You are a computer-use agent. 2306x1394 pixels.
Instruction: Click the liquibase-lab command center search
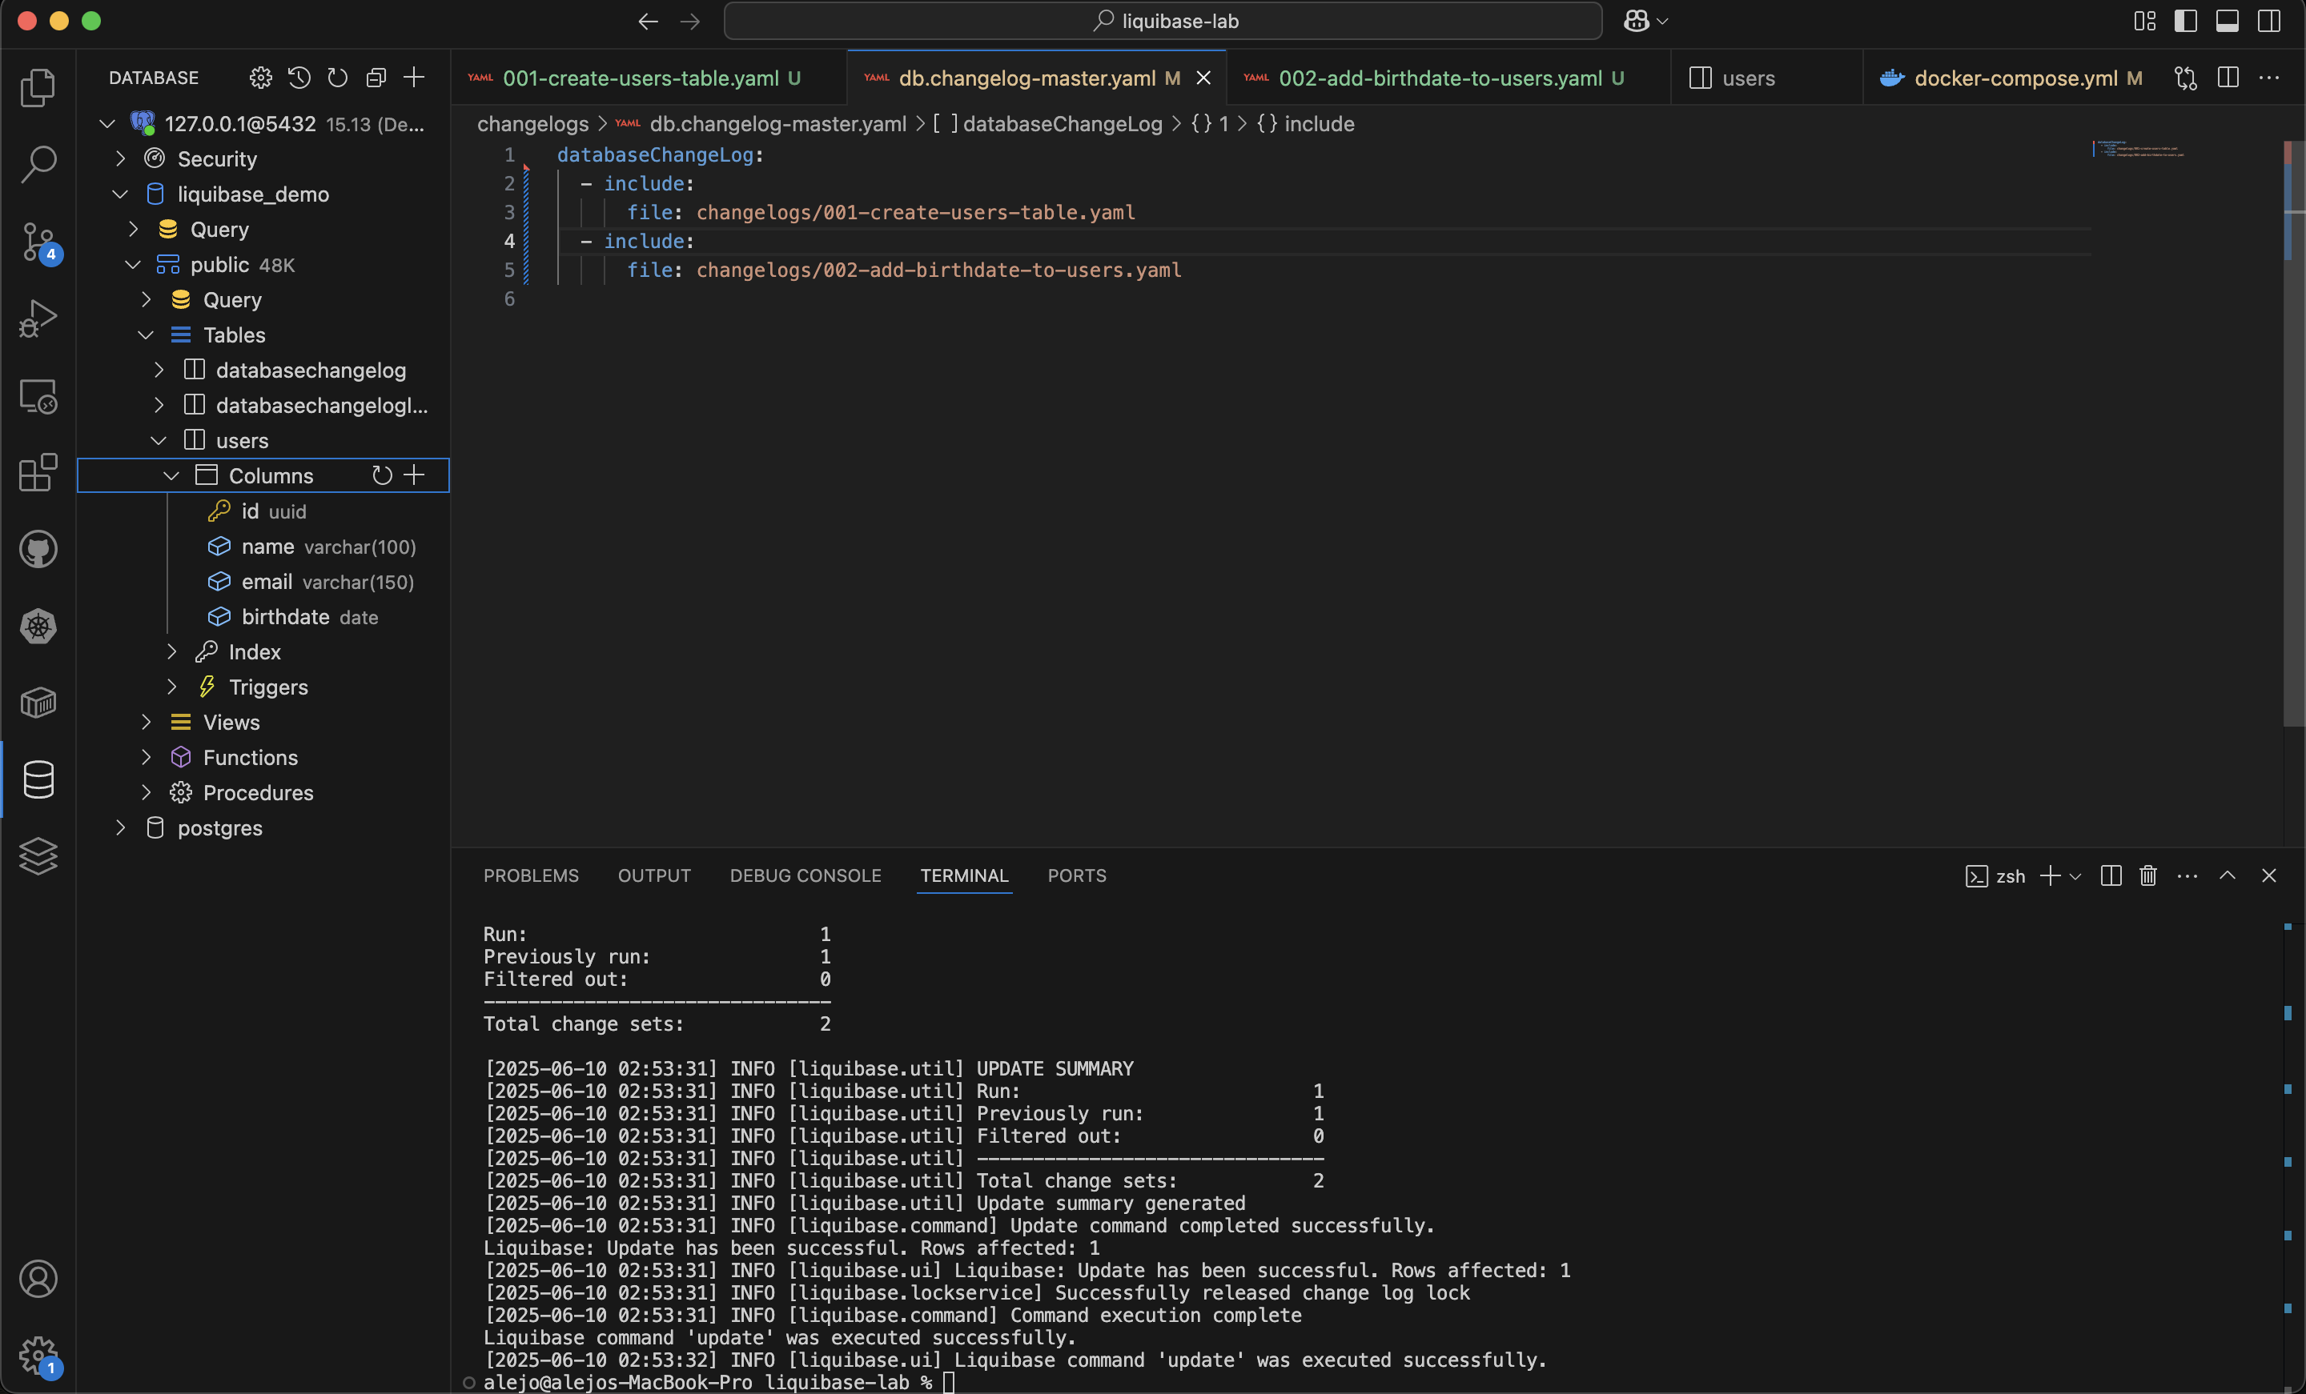coord(1163,21)
